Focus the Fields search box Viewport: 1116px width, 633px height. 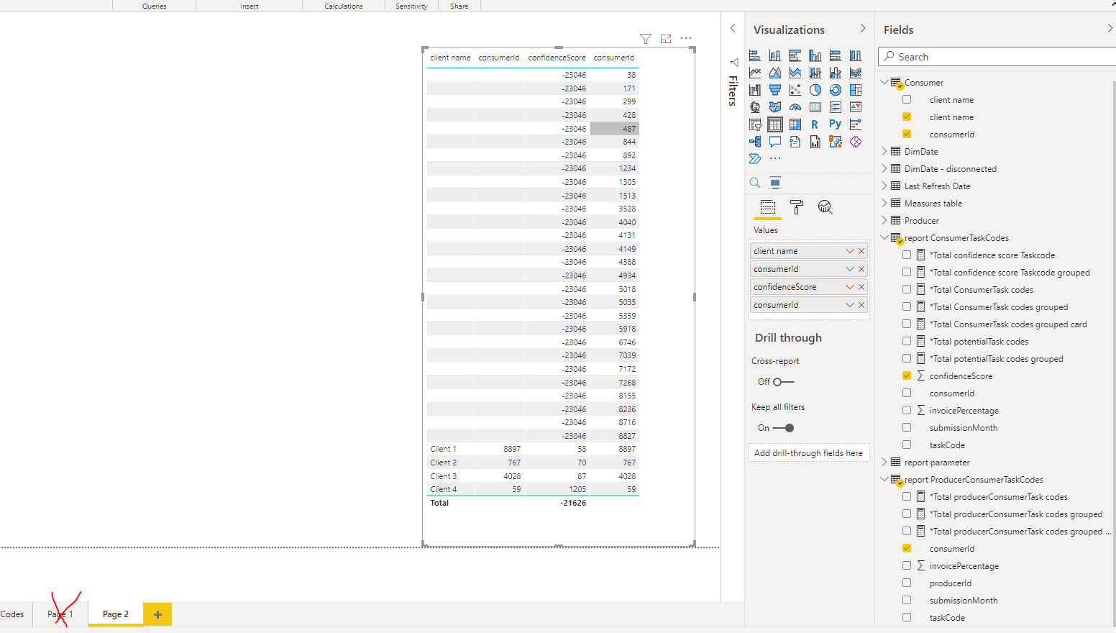[x=997, y=57]
